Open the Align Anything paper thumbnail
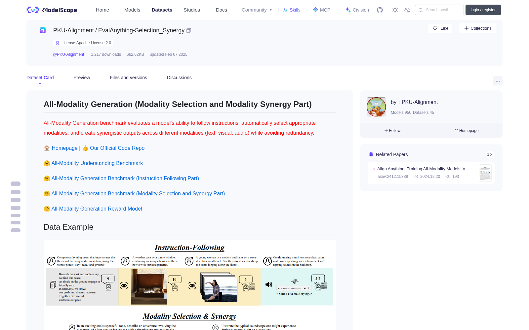 485,173
